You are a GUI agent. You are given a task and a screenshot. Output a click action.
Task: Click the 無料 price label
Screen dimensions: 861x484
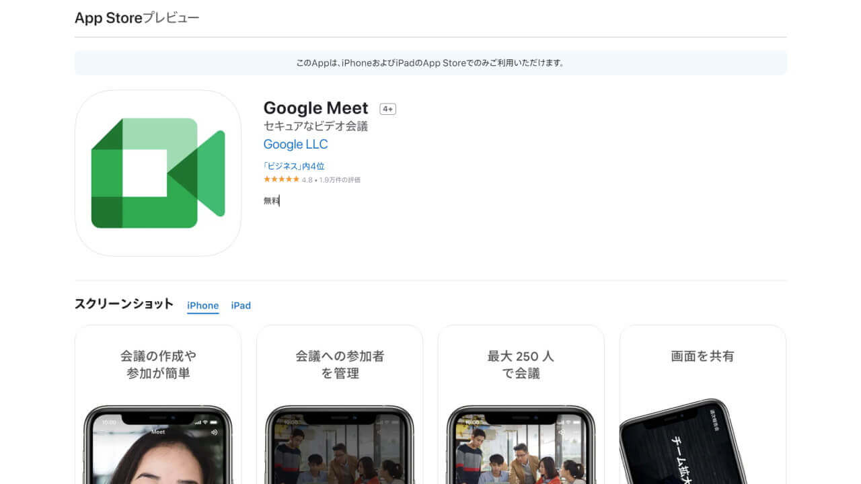coord(270,200)
